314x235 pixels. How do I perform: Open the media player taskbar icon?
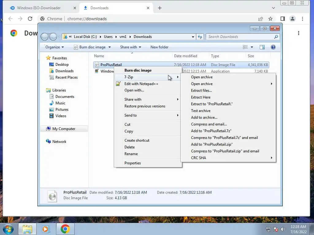coord(46,229)
